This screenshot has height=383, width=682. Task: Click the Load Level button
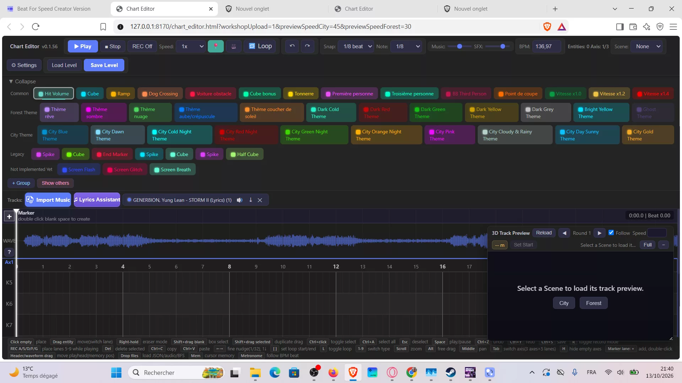click(64, 65)
